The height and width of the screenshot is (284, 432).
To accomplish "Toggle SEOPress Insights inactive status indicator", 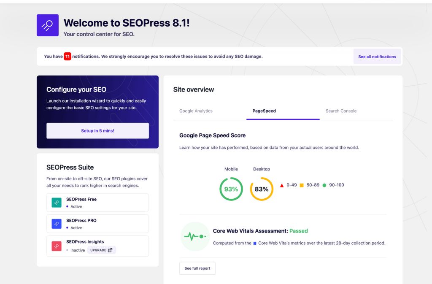I will pos(67,250).
